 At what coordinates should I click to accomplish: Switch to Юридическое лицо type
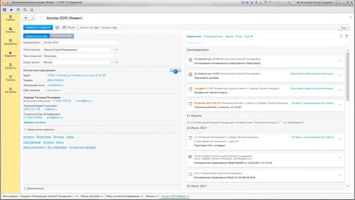pos(36,36)
